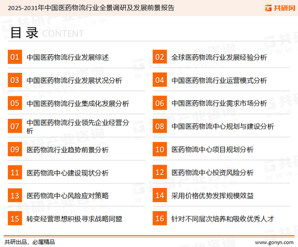Select chapter 全球医药物流行业发展经验分析
Image resolution: width=298 pixels, height=247 pixels.
click(219, 57)
